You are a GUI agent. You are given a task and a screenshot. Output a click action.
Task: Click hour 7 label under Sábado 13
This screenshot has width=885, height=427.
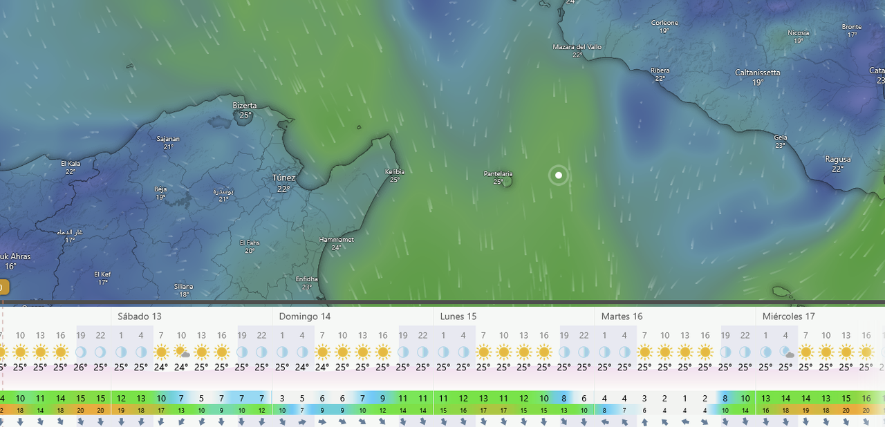pyautogui.click(x=161, y=336)
